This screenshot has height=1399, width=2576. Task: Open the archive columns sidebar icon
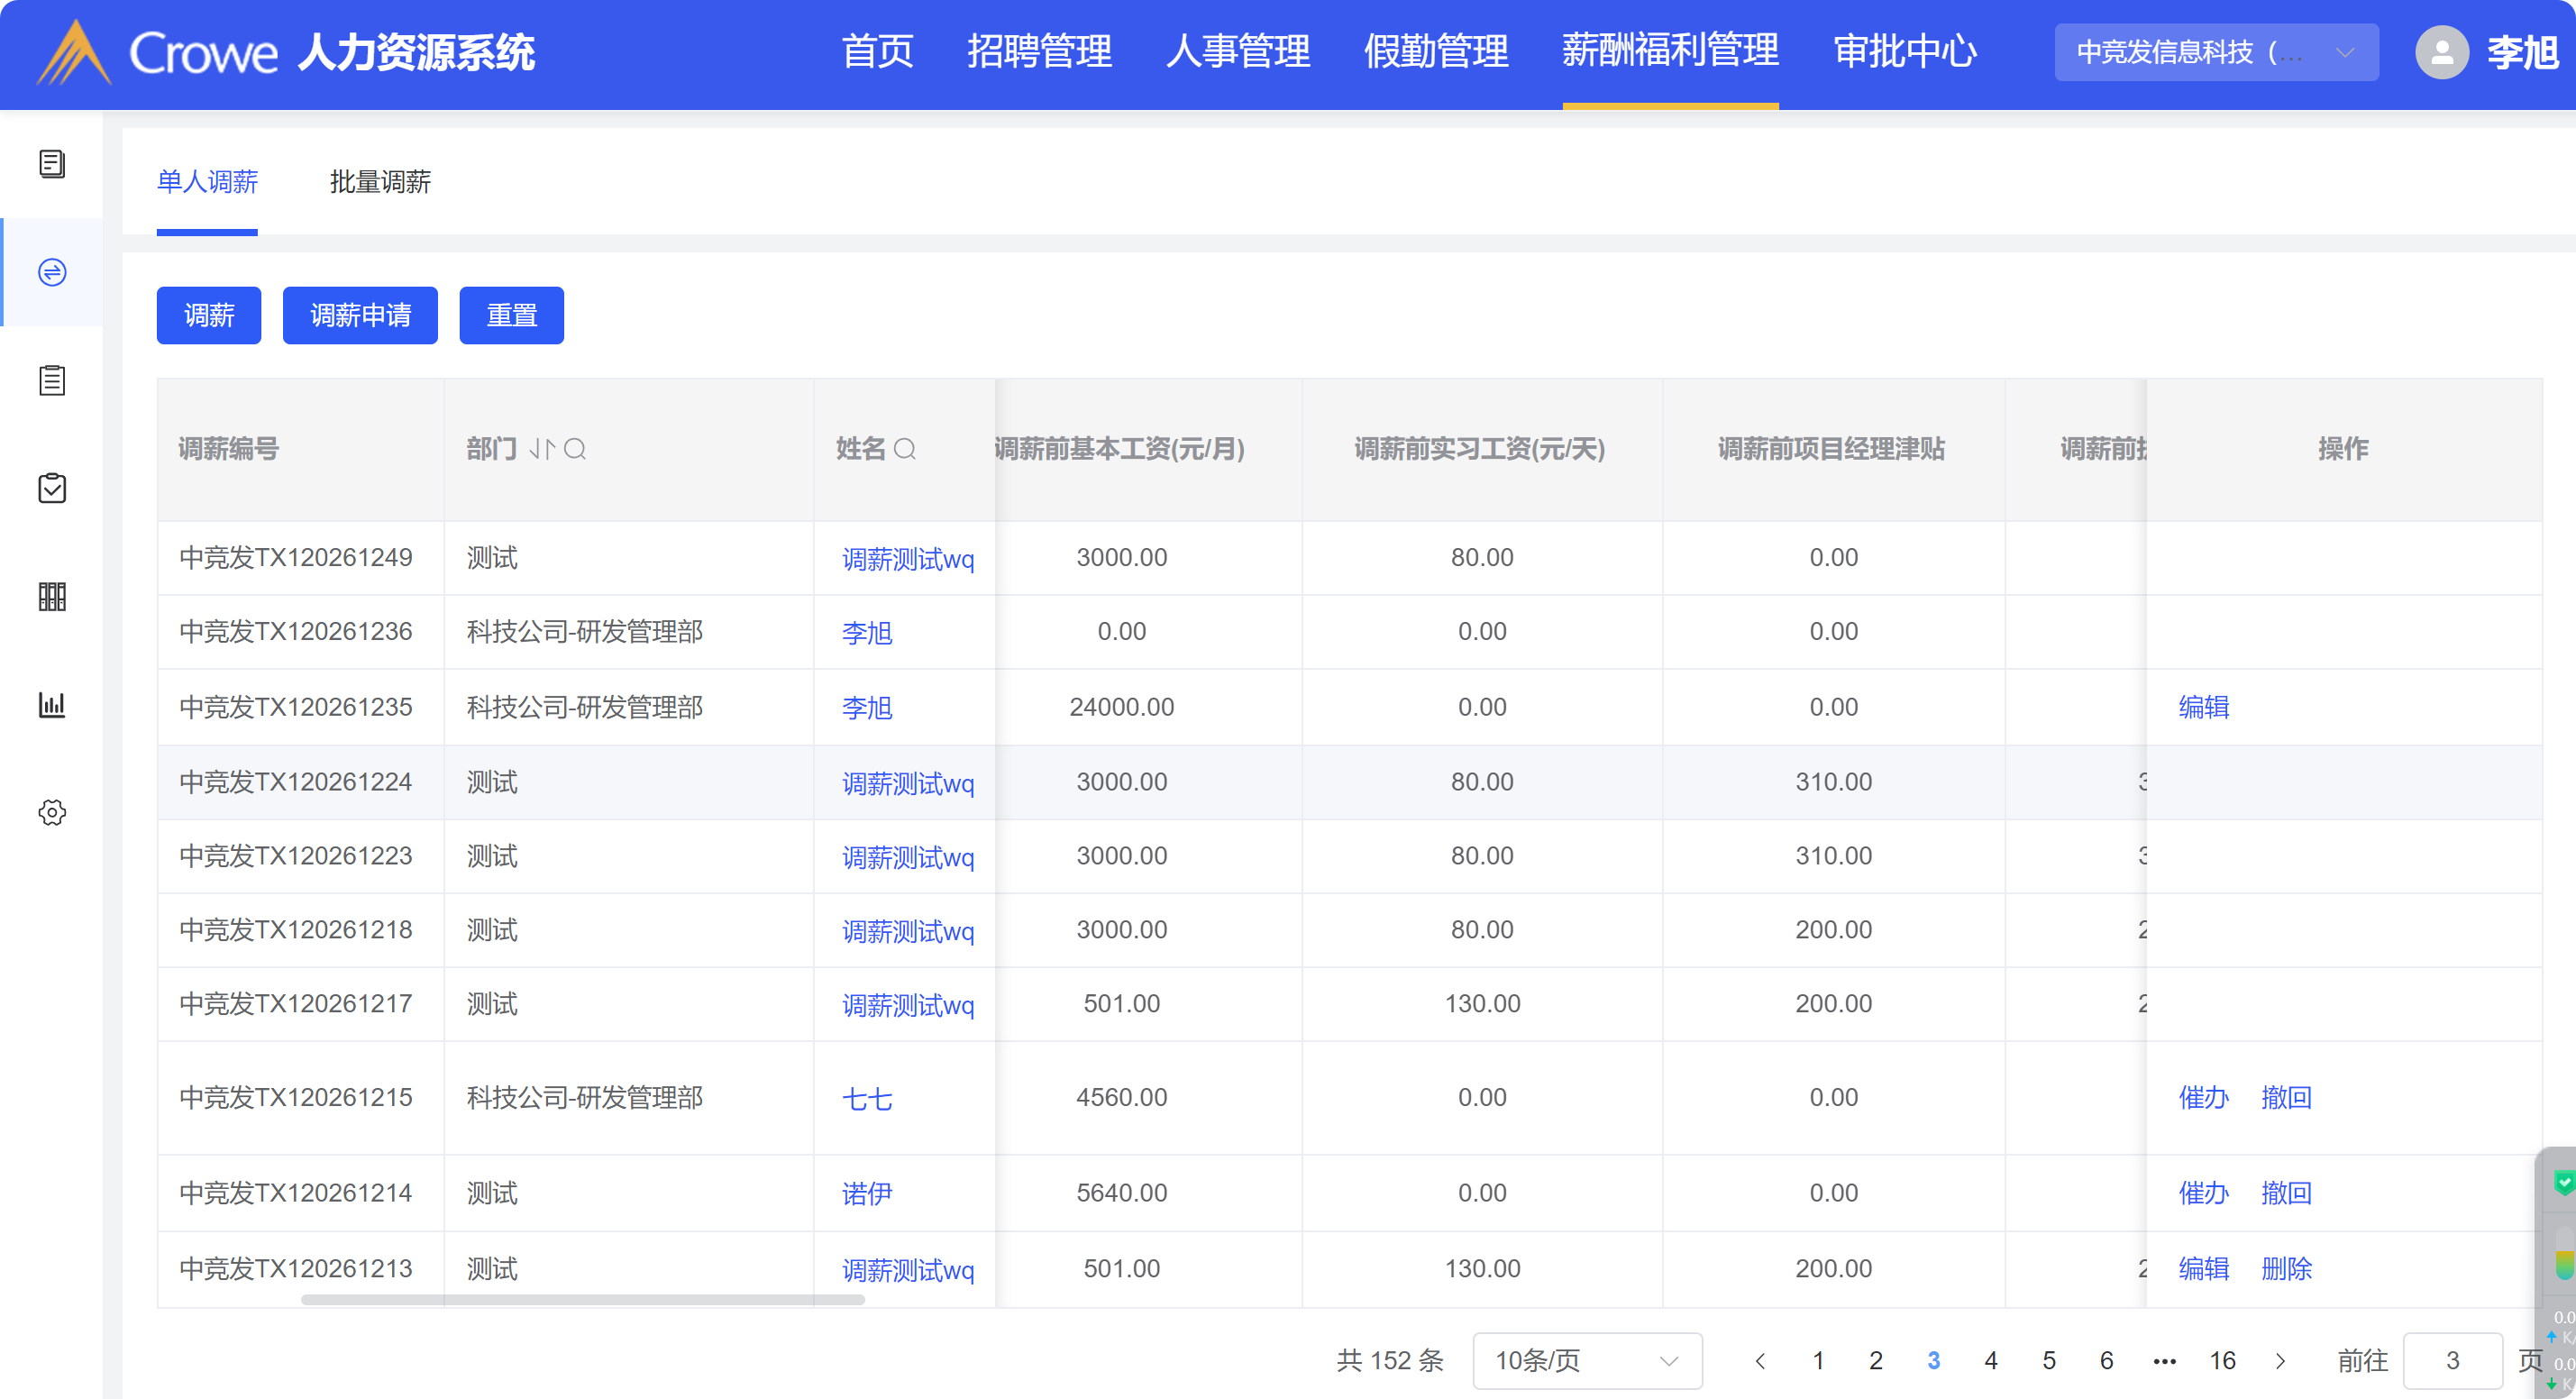(x=52, y=597)
